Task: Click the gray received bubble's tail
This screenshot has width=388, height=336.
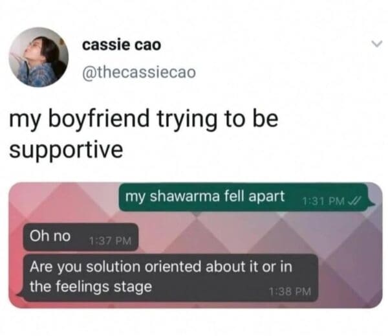Action: tap(21, 294)
